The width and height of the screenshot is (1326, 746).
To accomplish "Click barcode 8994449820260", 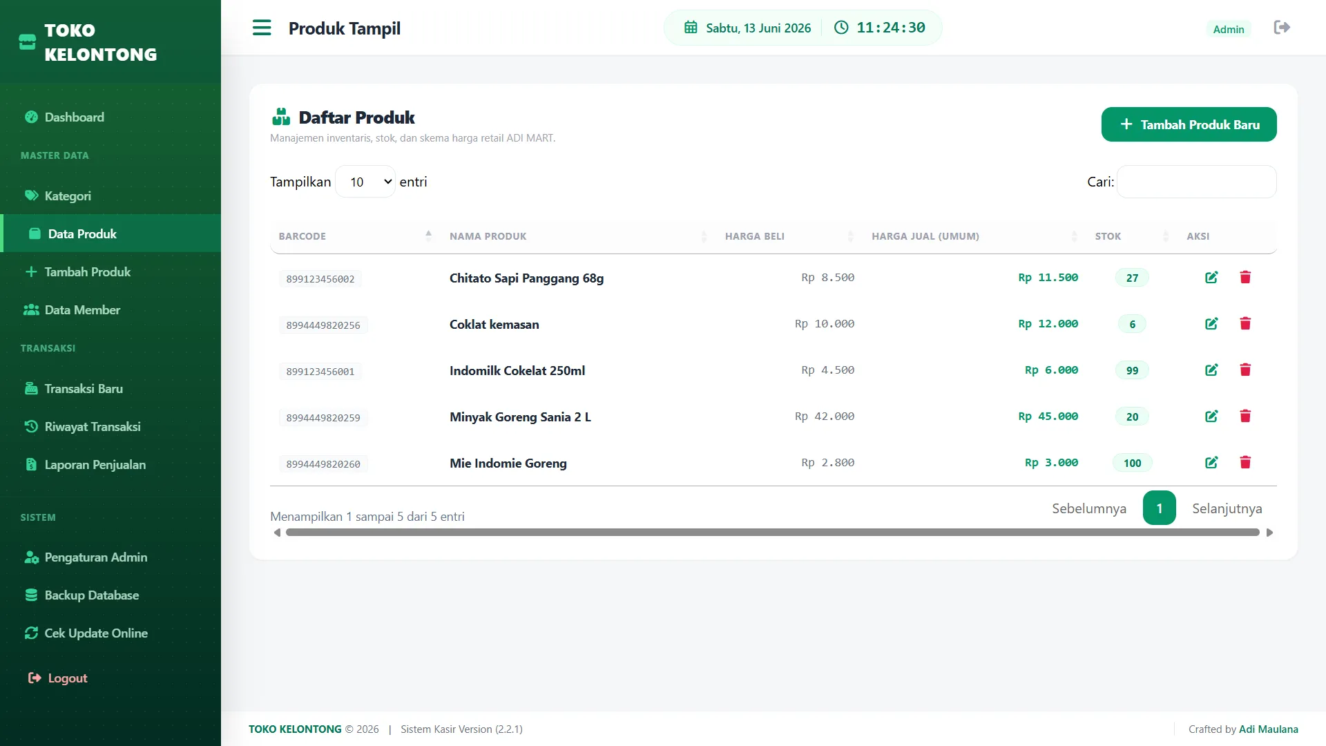I will (323, 464).
